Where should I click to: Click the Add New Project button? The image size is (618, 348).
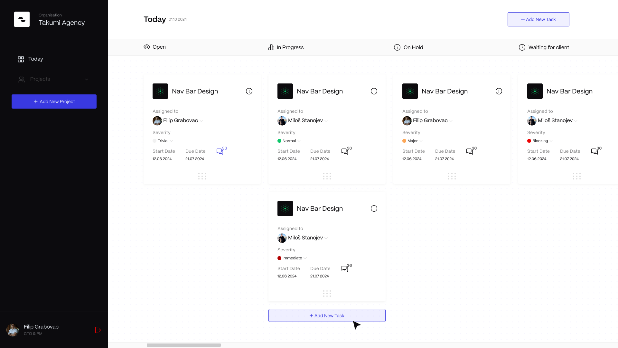54,101
